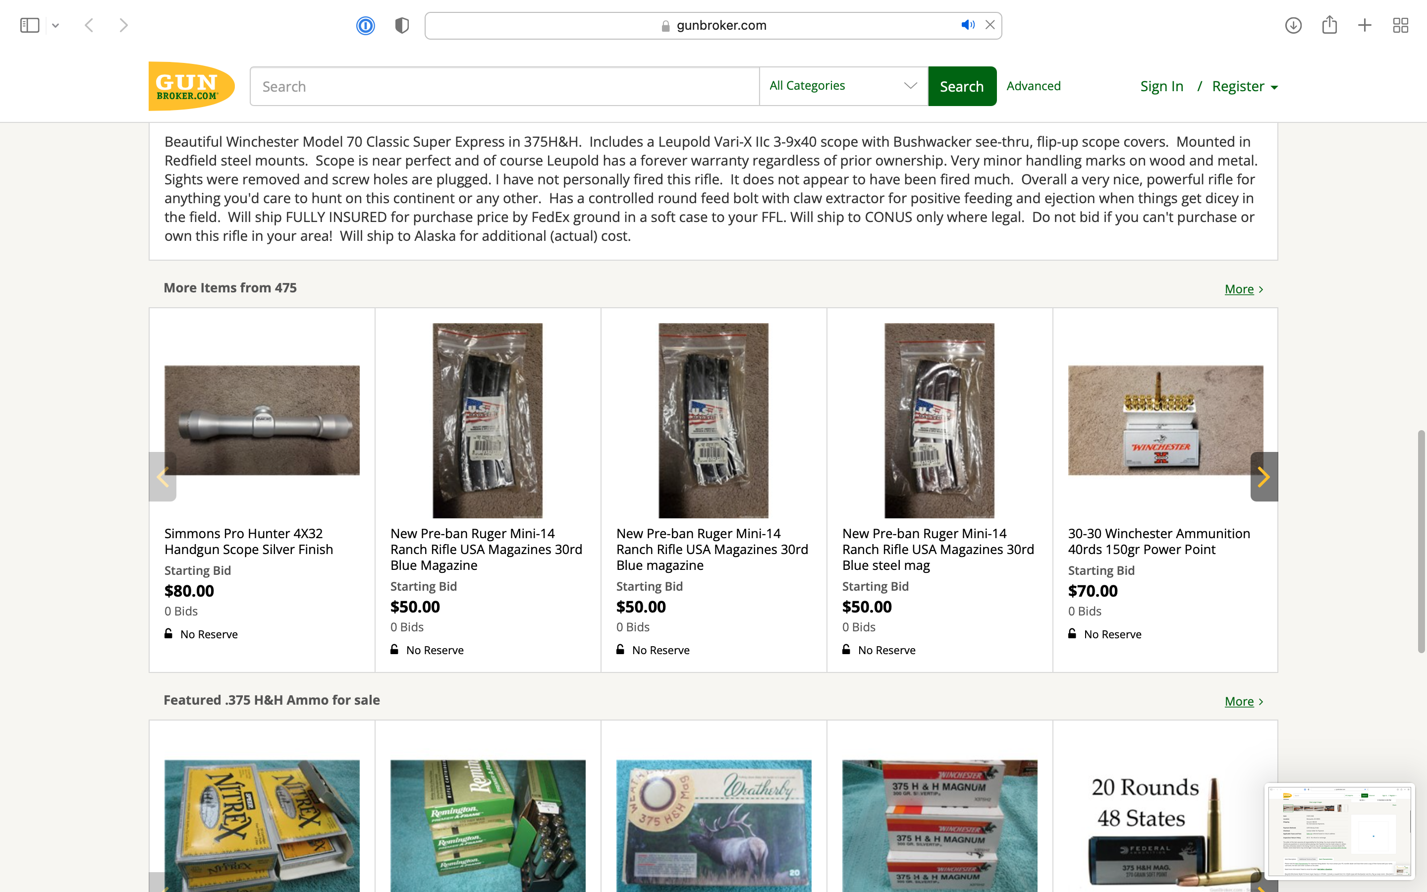The height and width of the screenshot is (892, 1427).
Task: Stop loading with the X icon
Action: tap(990, 25)
